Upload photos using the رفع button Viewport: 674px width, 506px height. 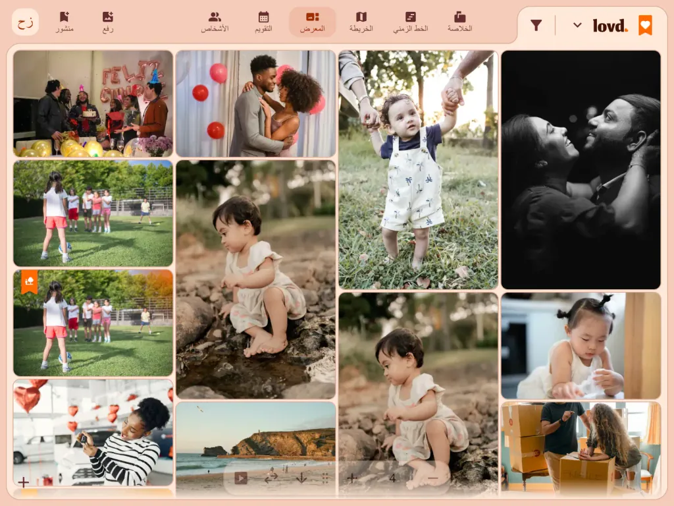coord(108,22)
